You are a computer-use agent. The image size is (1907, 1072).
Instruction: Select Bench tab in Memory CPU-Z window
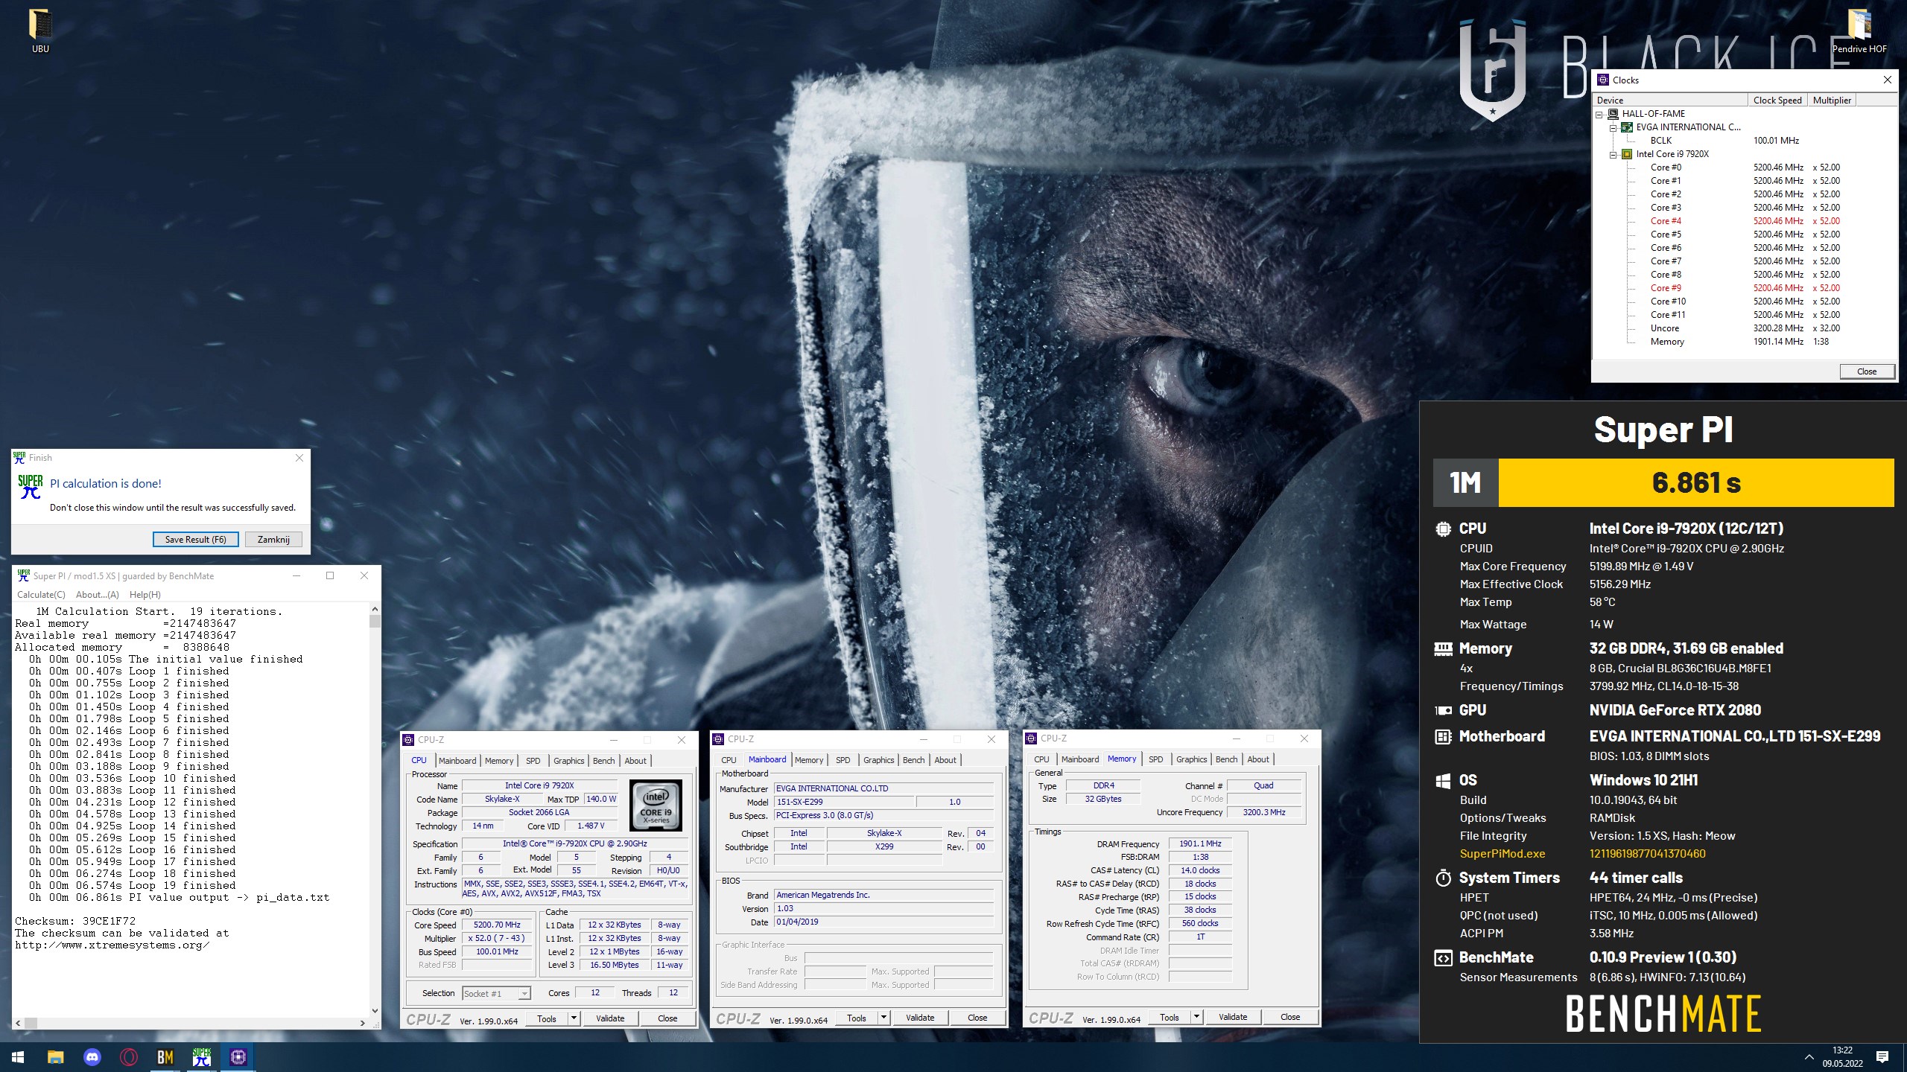1226,759
